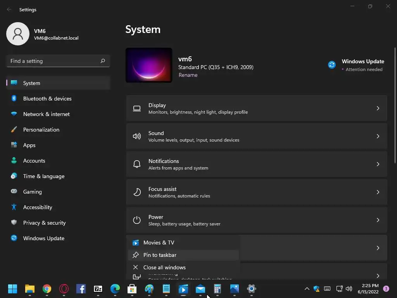Open Microsoft Store from the taskbar
Image resolution: width=397 pixels, height=298 pixels.
132,289
